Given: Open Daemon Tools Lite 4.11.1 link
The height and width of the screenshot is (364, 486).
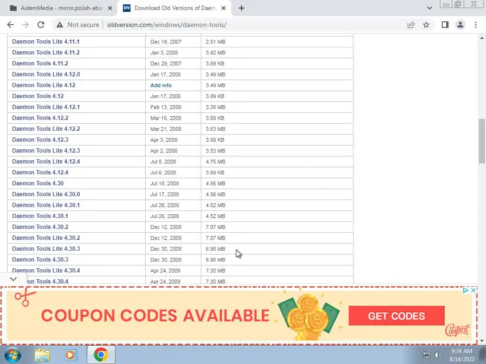Looking at the screenshot, I should tap(46, 42).
